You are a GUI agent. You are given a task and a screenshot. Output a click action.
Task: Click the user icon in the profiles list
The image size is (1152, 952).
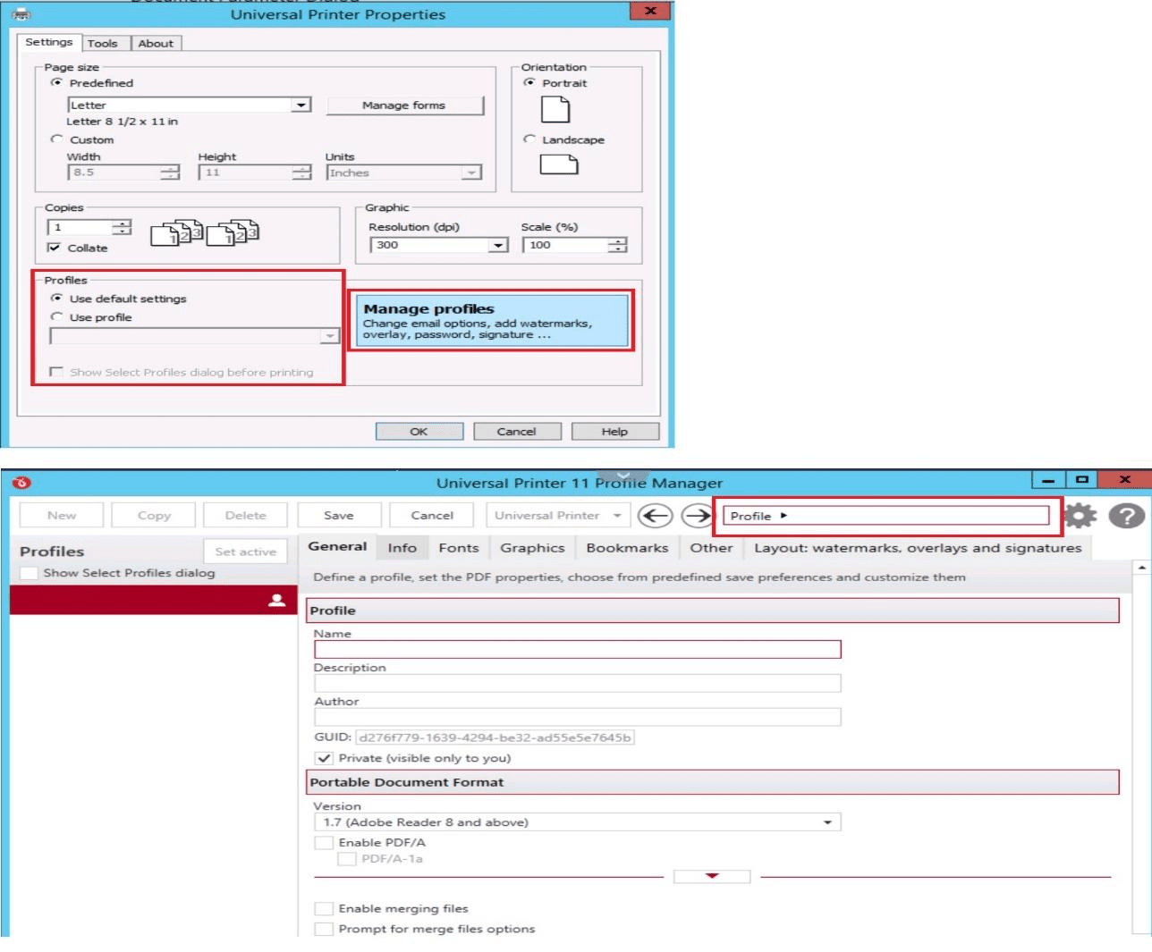pos(277,600)
